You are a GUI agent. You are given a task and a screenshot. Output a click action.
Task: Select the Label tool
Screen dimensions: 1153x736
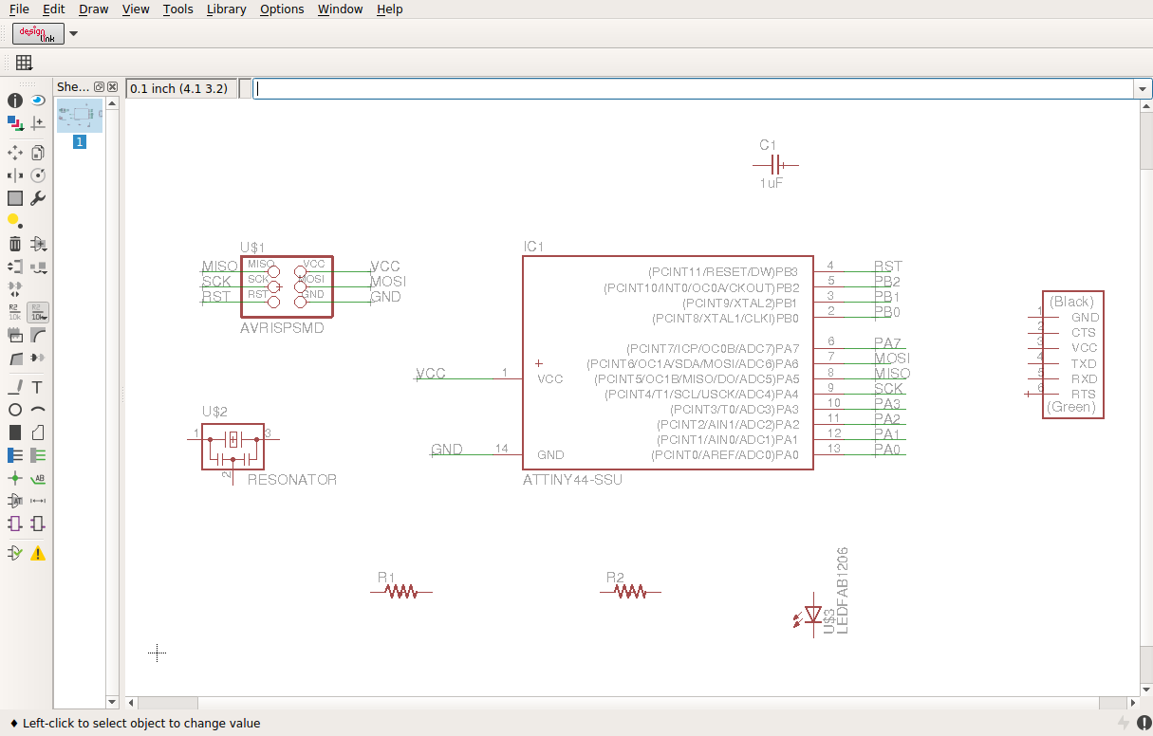(x=38, y=478)
